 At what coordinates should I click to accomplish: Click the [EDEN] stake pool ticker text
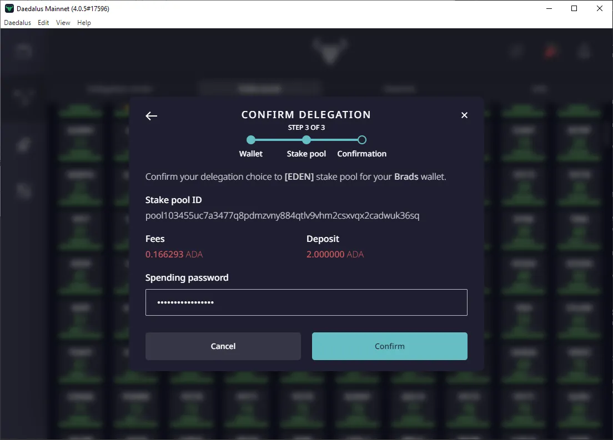click(x=299, y=176)
